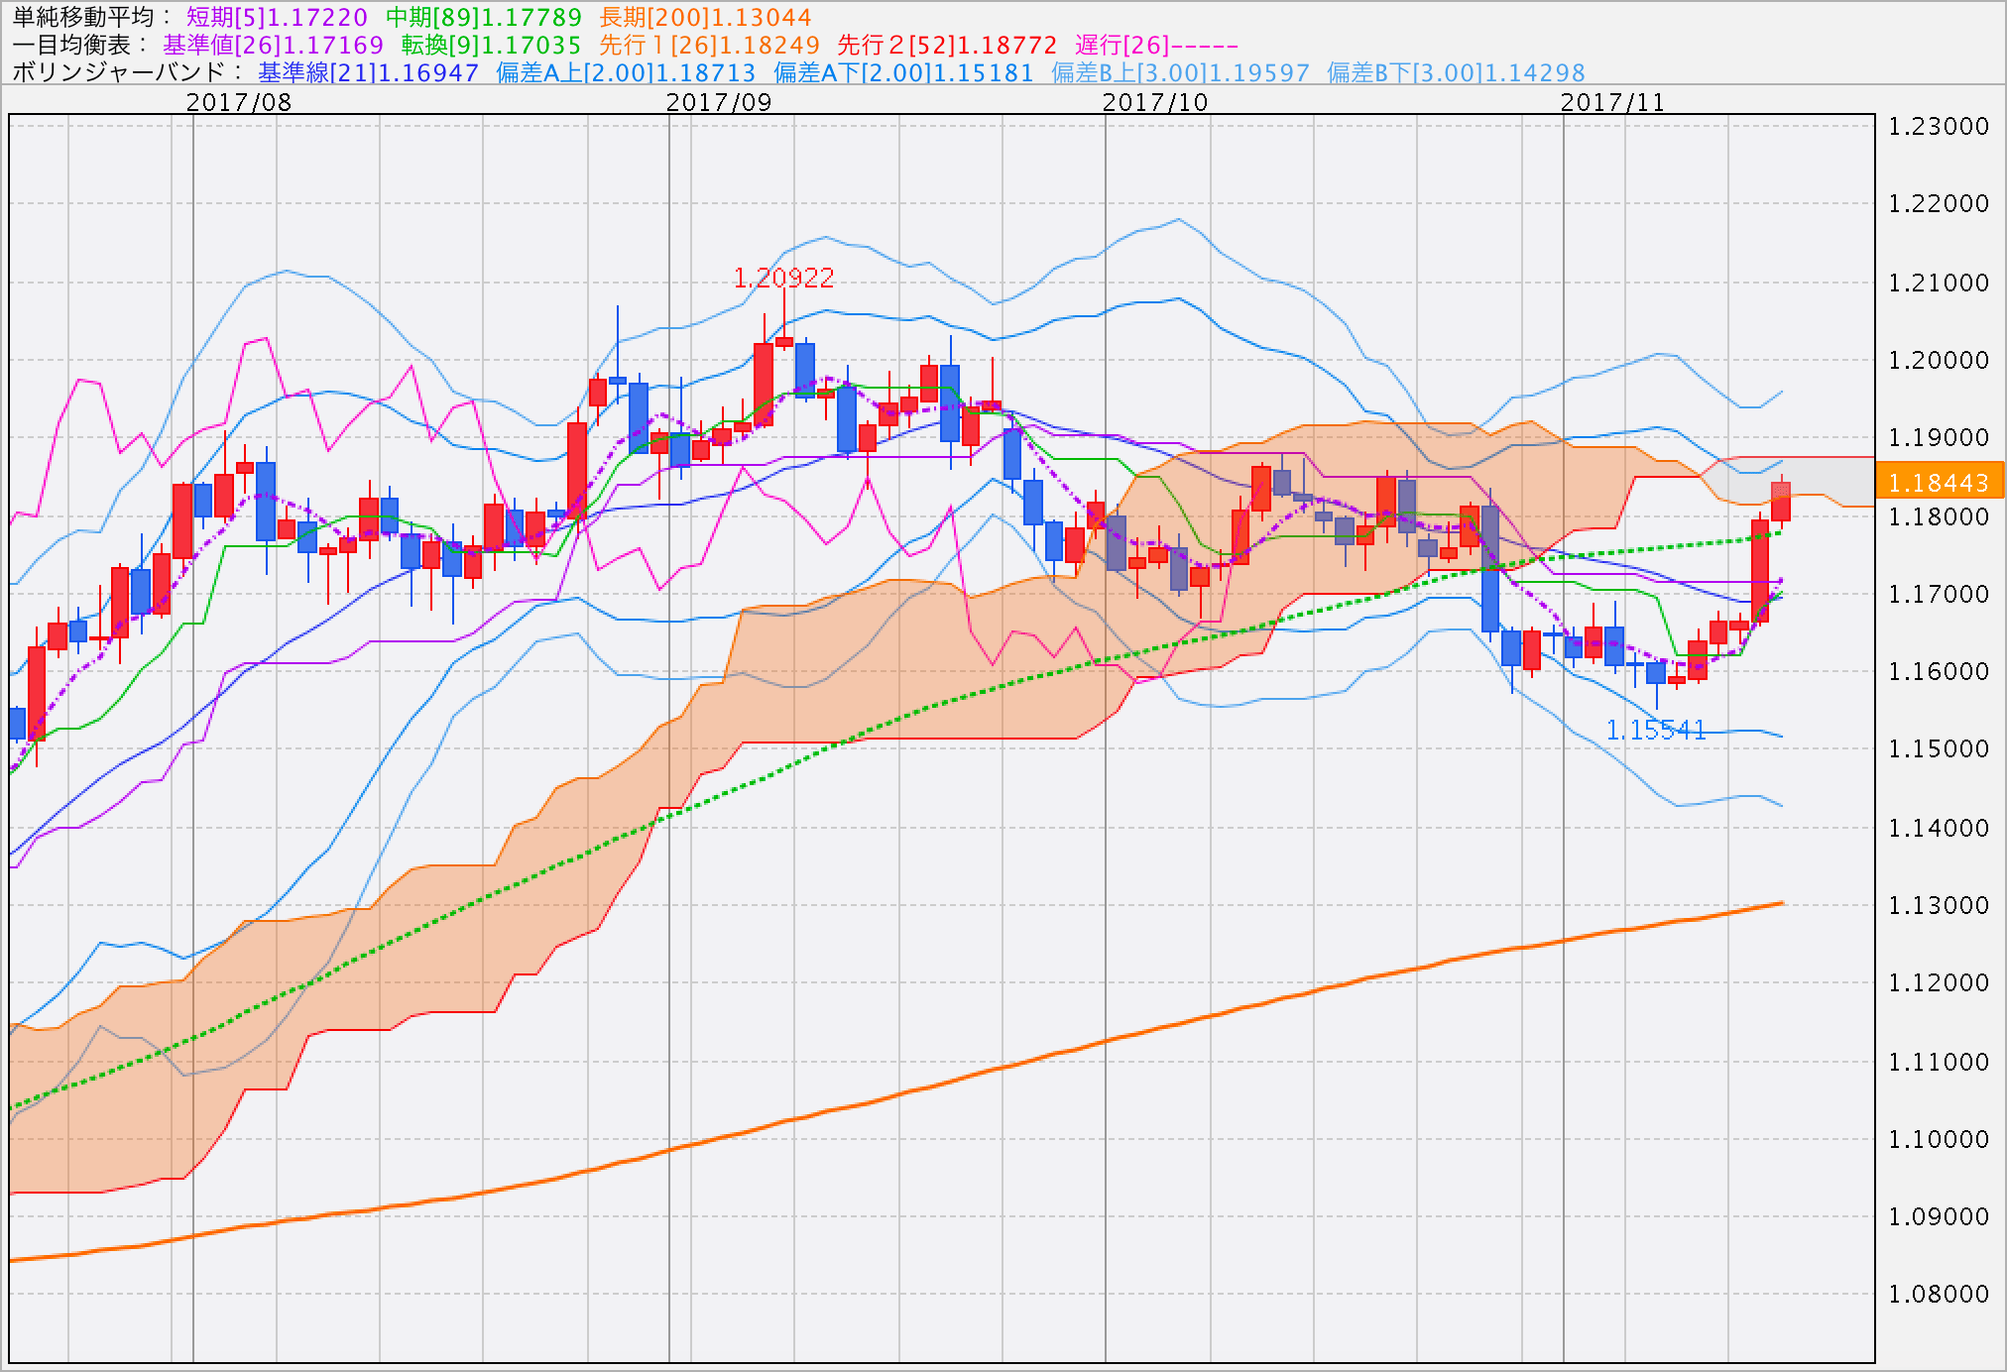Viewport: 2007px width, 1372px height.
Task: Click the latest red candlestick beside the price tag
Action: coord(1781,502)
